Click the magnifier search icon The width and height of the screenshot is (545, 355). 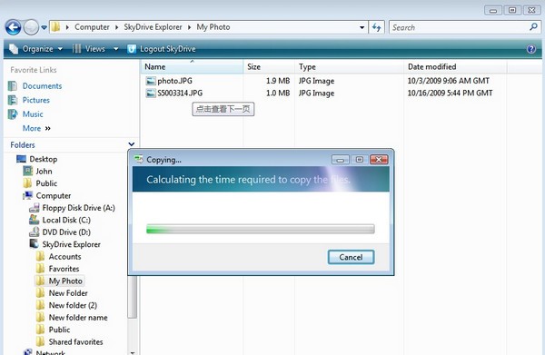(533, 26)
